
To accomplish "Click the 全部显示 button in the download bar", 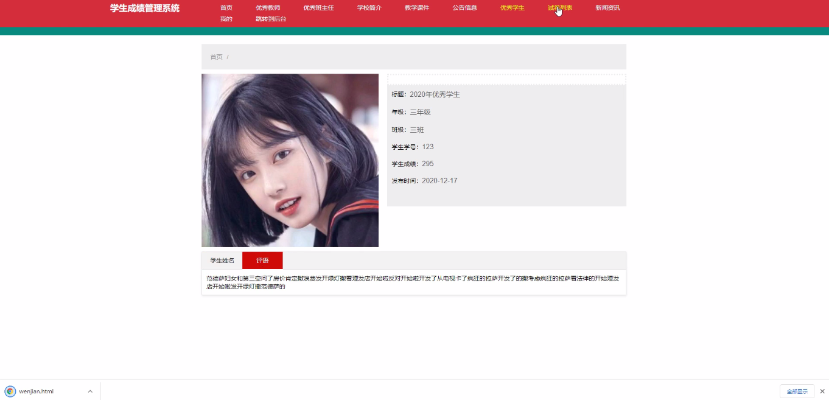I will [798, 390].
